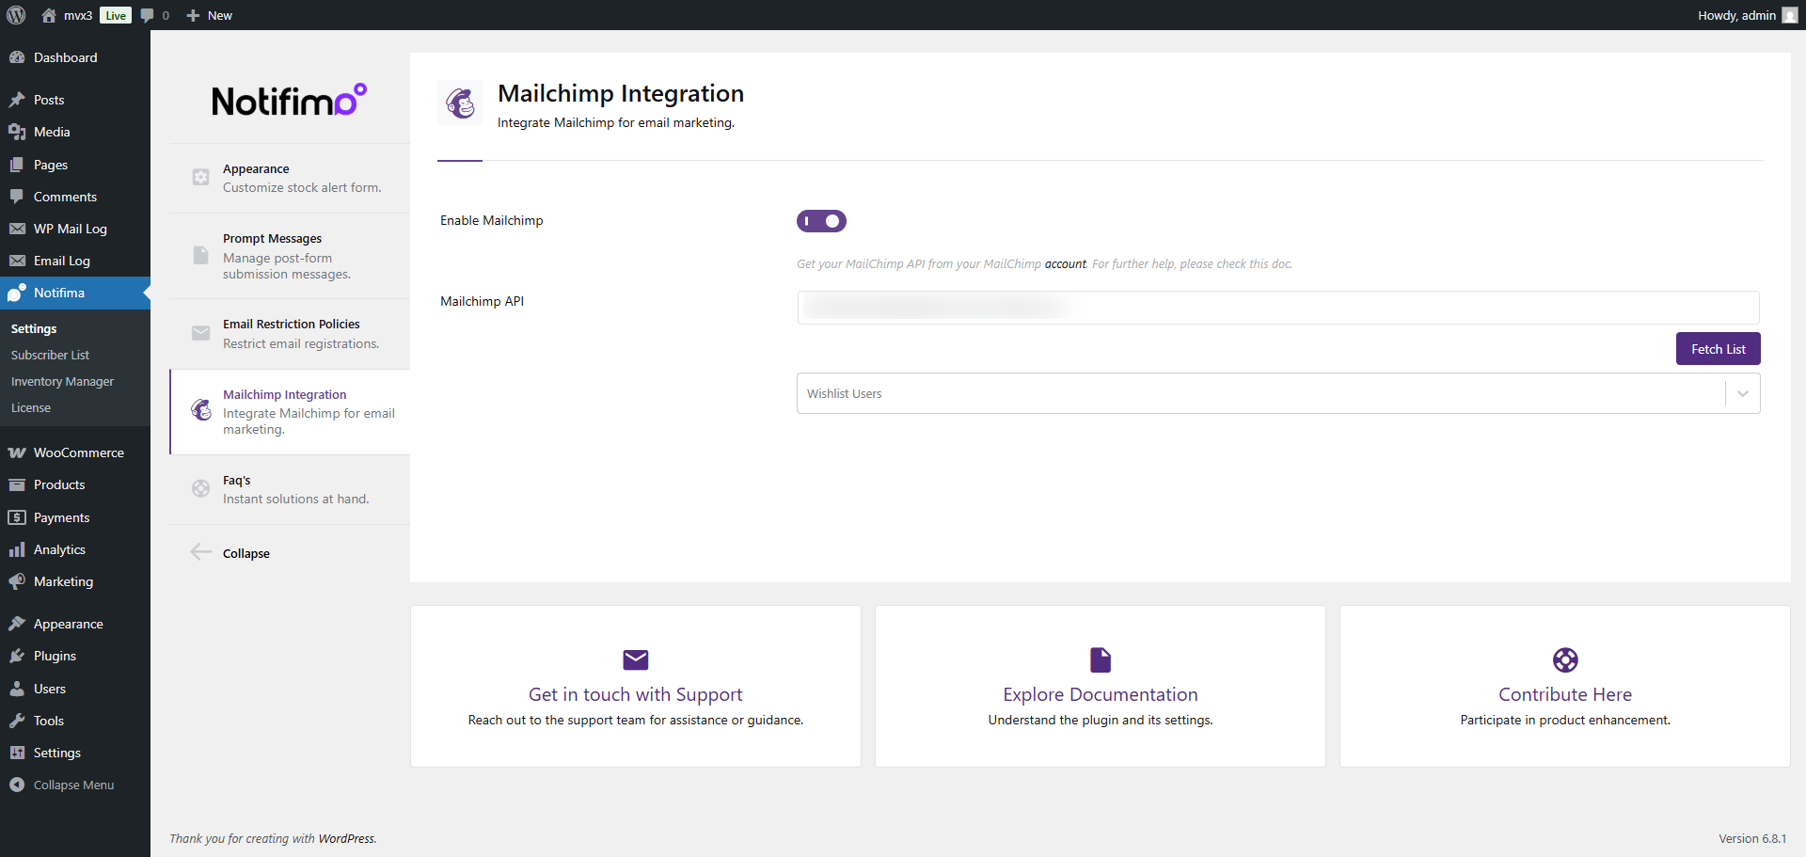This screenshot has height=857, width=1806.
Task: Open License submenu item
Action: point(31,407)
